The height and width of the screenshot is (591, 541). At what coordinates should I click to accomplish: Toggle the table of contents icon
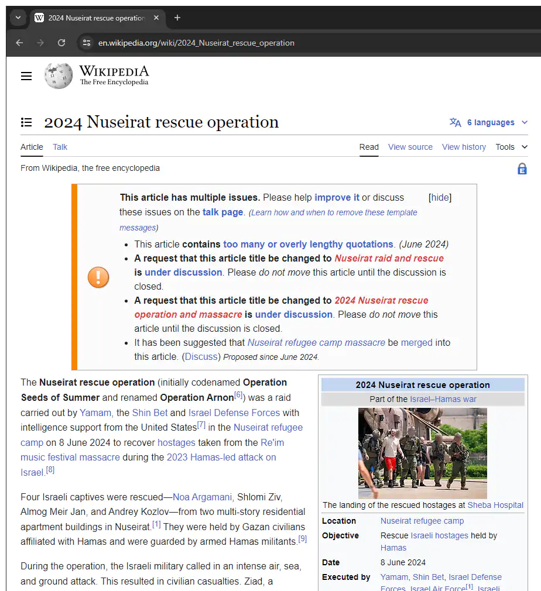(x=26, y=122)
